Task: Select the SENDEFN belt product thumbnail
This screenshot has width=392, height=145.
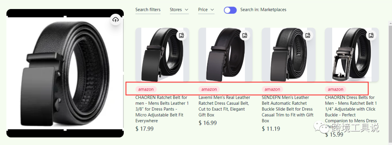Action: tap(288, 55)
